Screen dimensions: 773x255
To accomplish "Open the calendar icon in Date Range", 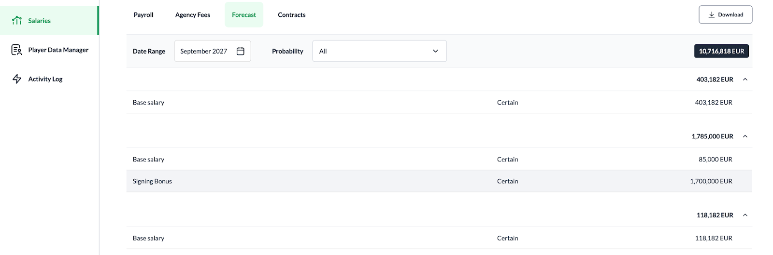I will point(240,51).
